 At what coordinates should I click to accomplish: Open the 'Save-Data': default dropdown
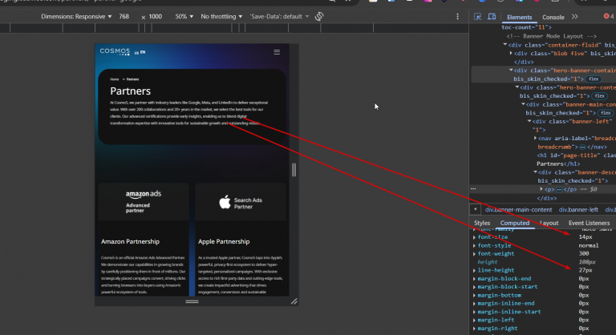[x=279, y=17]
